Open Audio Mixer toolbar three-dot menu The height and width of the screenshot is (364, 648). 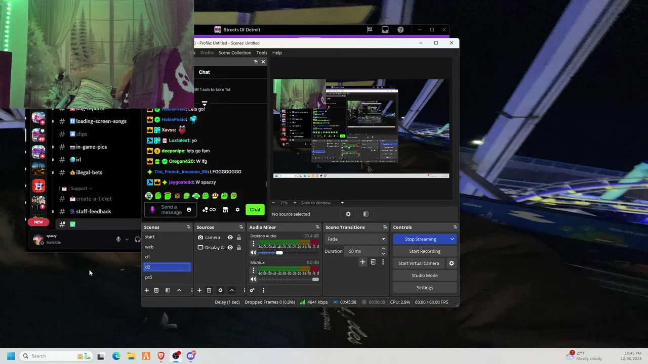(263, 290)
